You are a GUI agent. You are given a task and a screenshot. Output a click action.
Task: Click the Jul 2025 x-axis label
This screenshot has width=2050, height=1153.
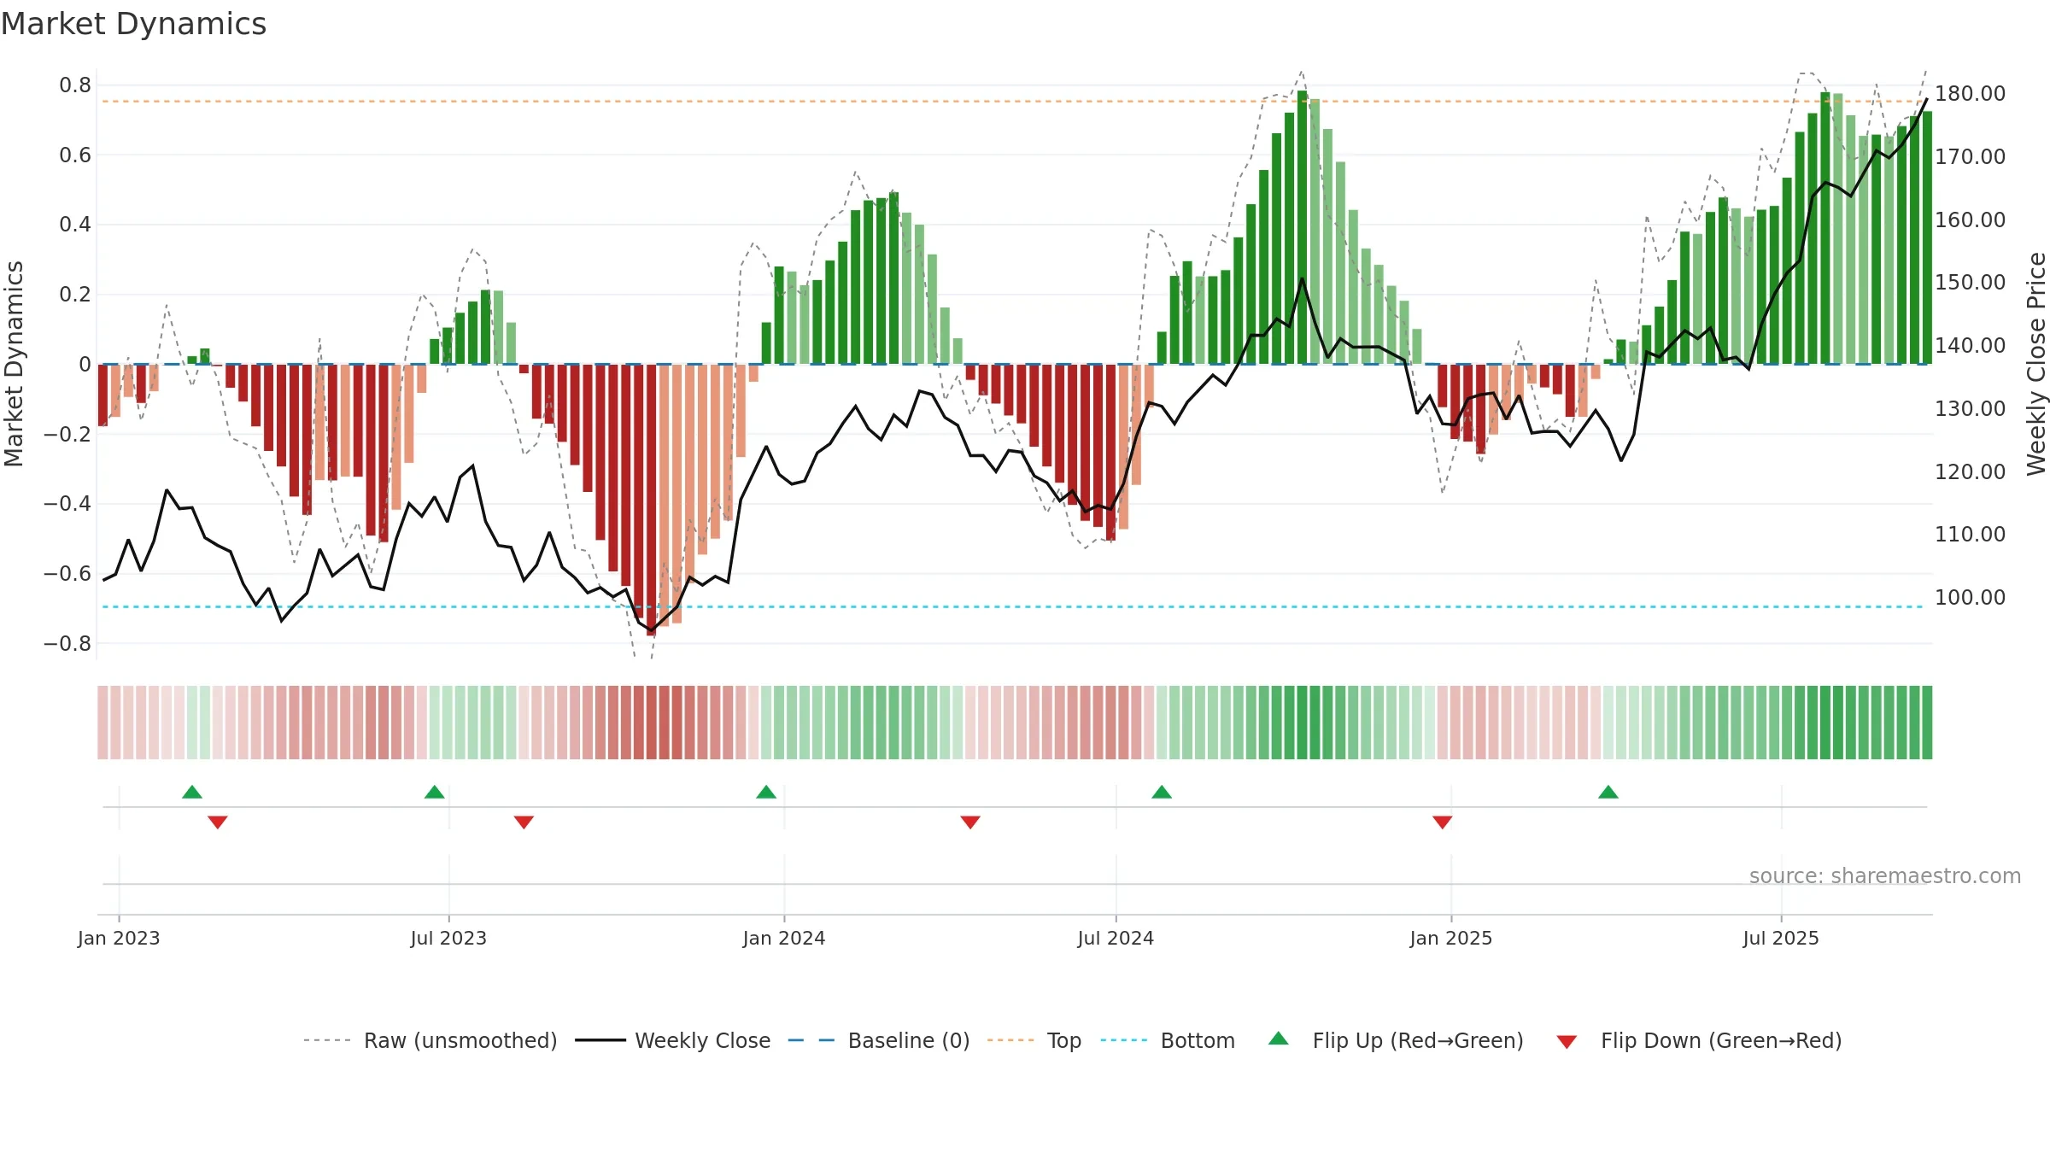(x=1781, y=938)
